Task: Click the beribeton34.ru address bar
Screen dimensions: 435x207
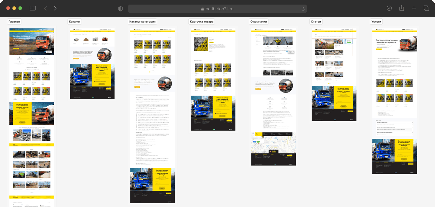Action: click(x=218, y=9)
